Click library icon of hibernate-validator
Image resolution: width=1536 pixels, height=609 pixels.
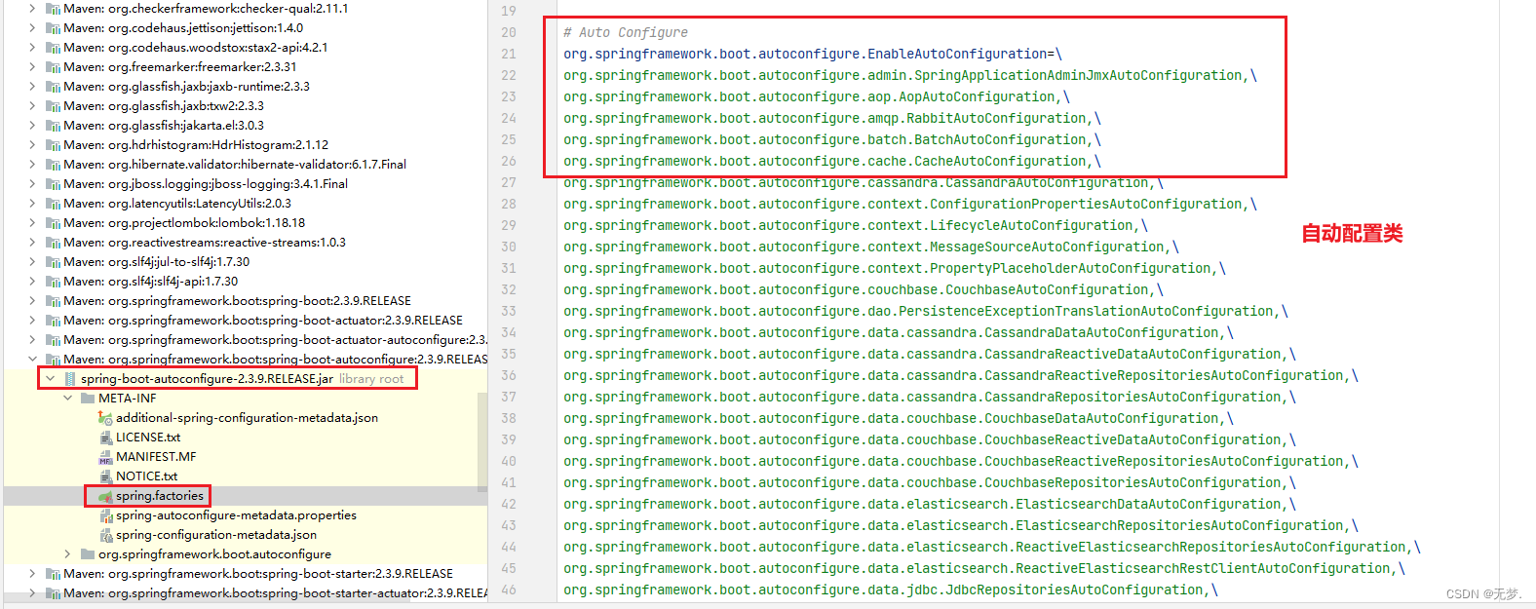coord(53,164)
